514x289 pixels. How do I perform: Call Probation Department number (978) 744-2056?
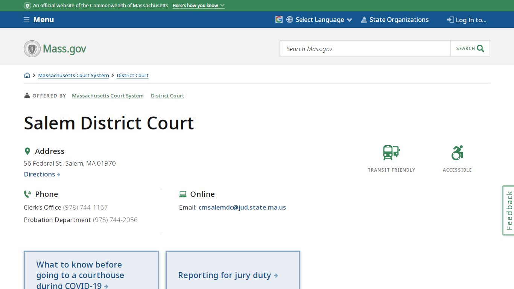point(115,220)
